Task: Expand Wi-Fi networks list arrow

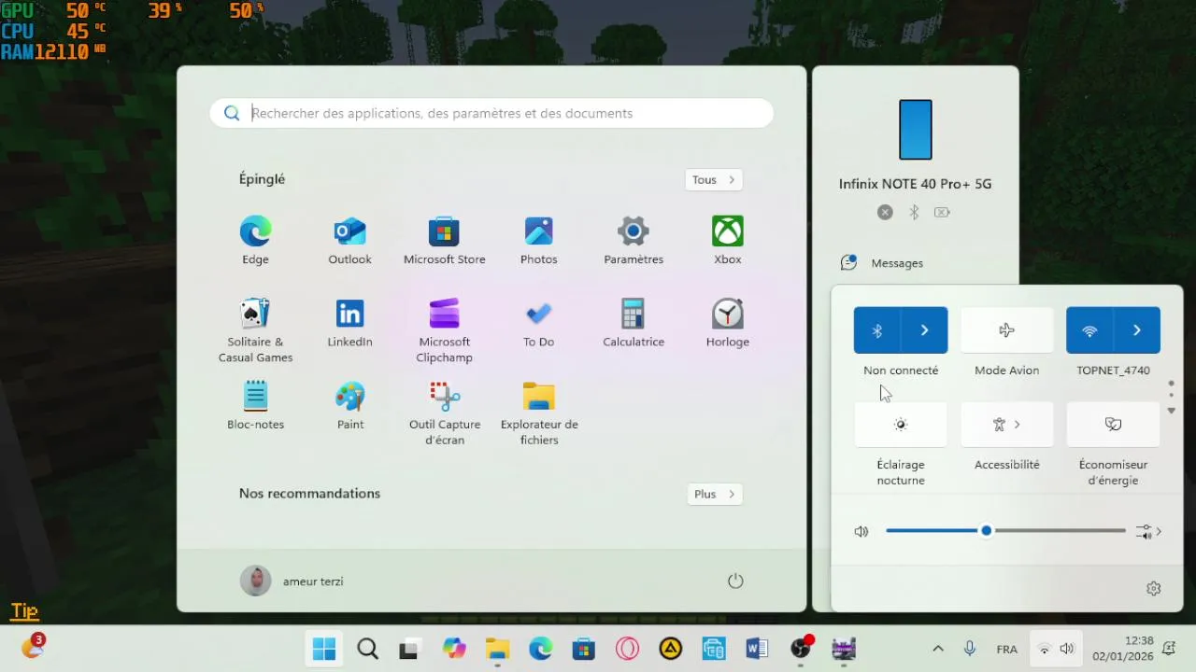Action: (x=1136, y=330)
